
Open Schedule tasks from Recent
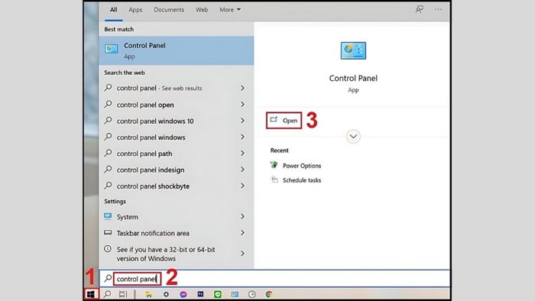pos(302,180)
